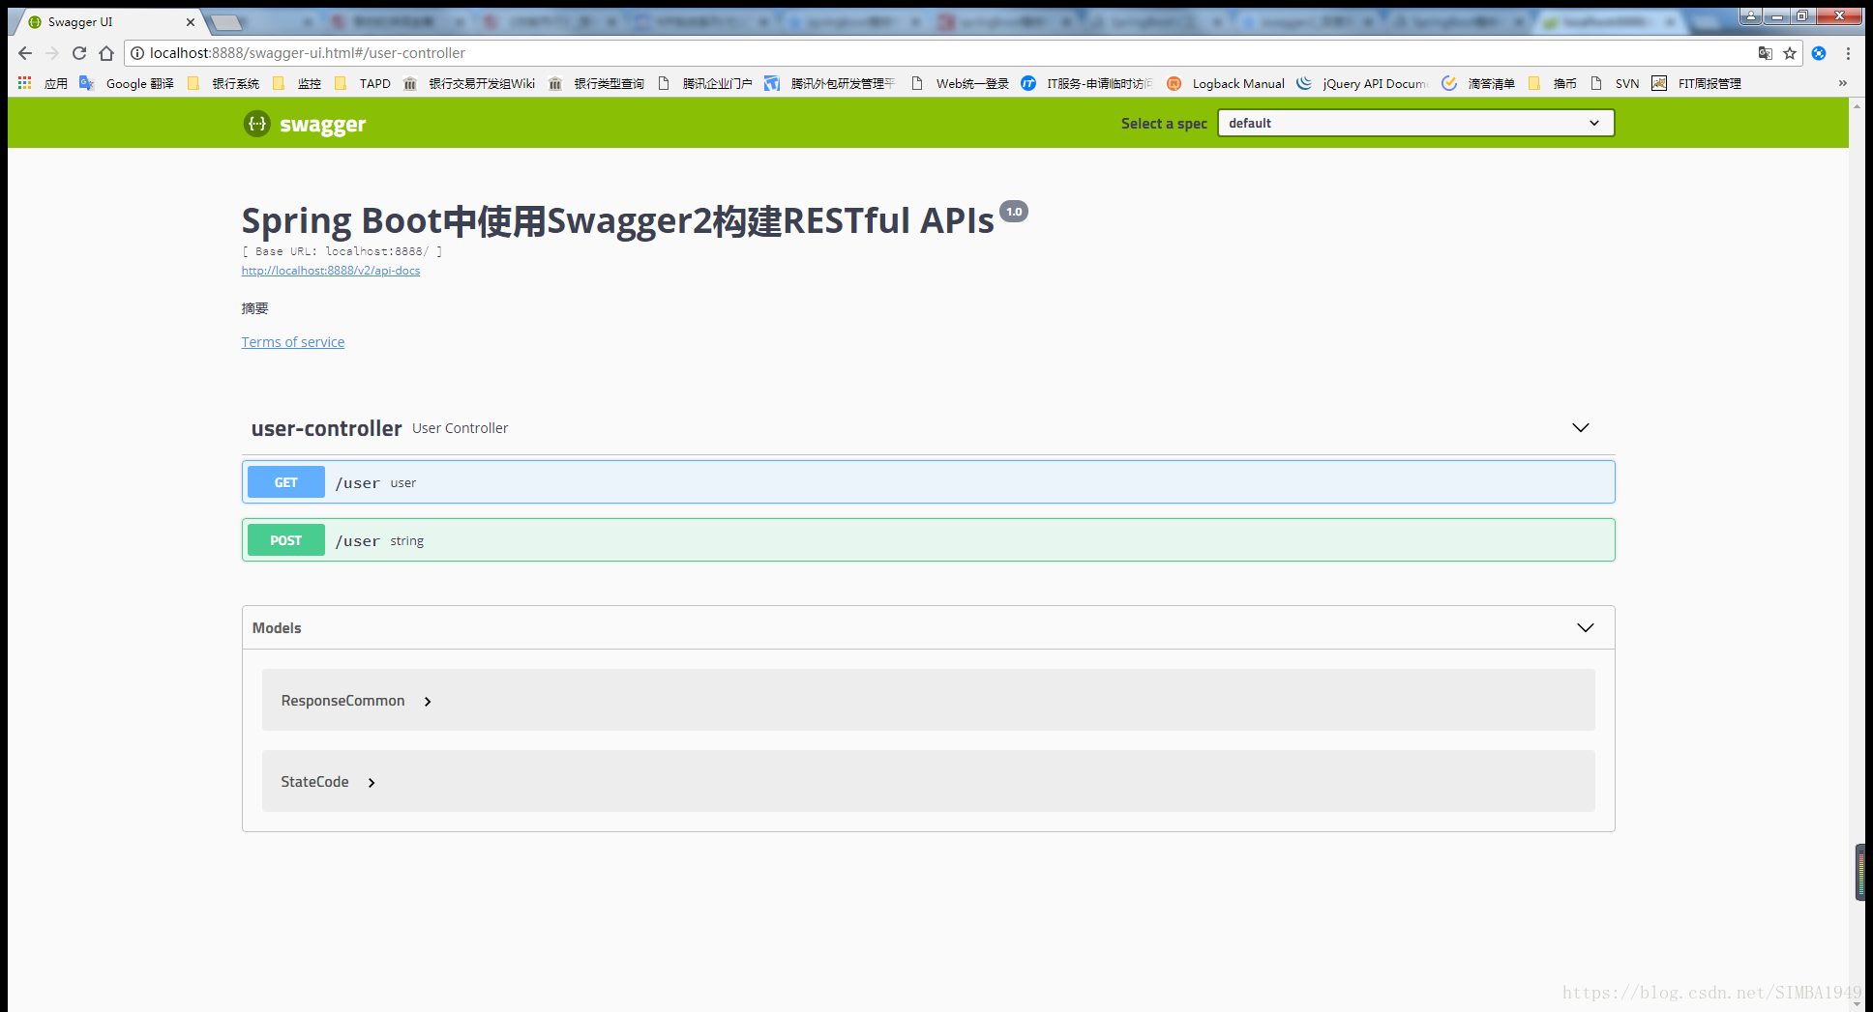Open the jQuery API Documentation bookmark
The image size is (1873, 1012).
[1362, 83]
